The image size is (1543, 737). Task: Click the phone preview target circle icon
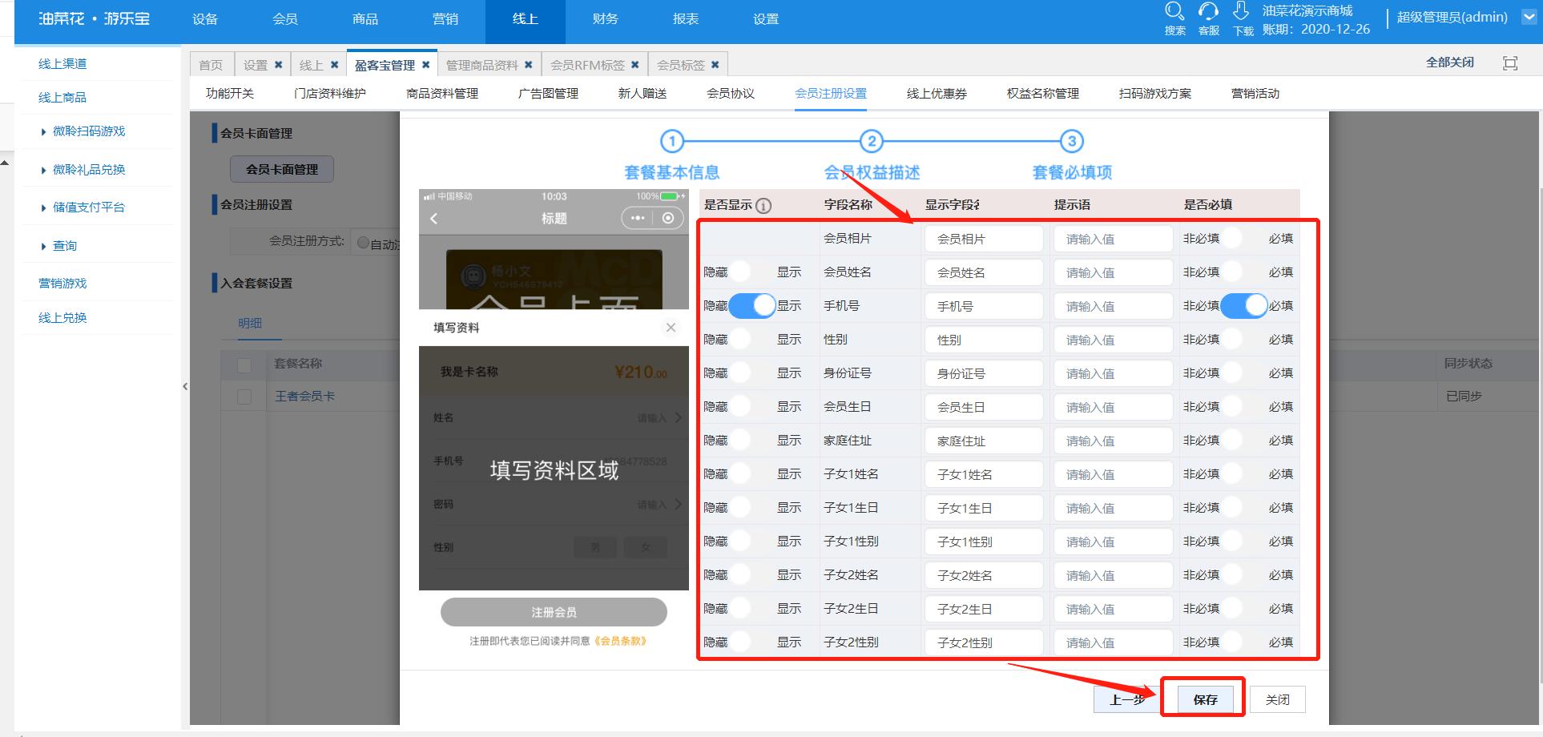pyautogui.click(x=668, y=218)
